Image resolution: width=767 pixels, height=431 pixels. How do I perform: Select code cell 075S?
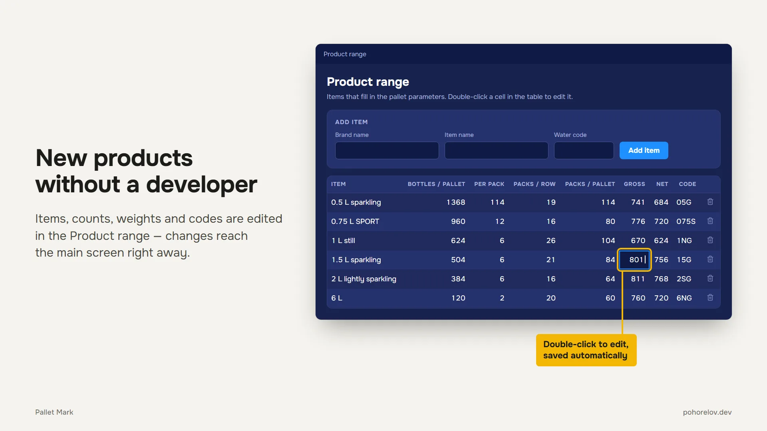click(x=686, y=221)
